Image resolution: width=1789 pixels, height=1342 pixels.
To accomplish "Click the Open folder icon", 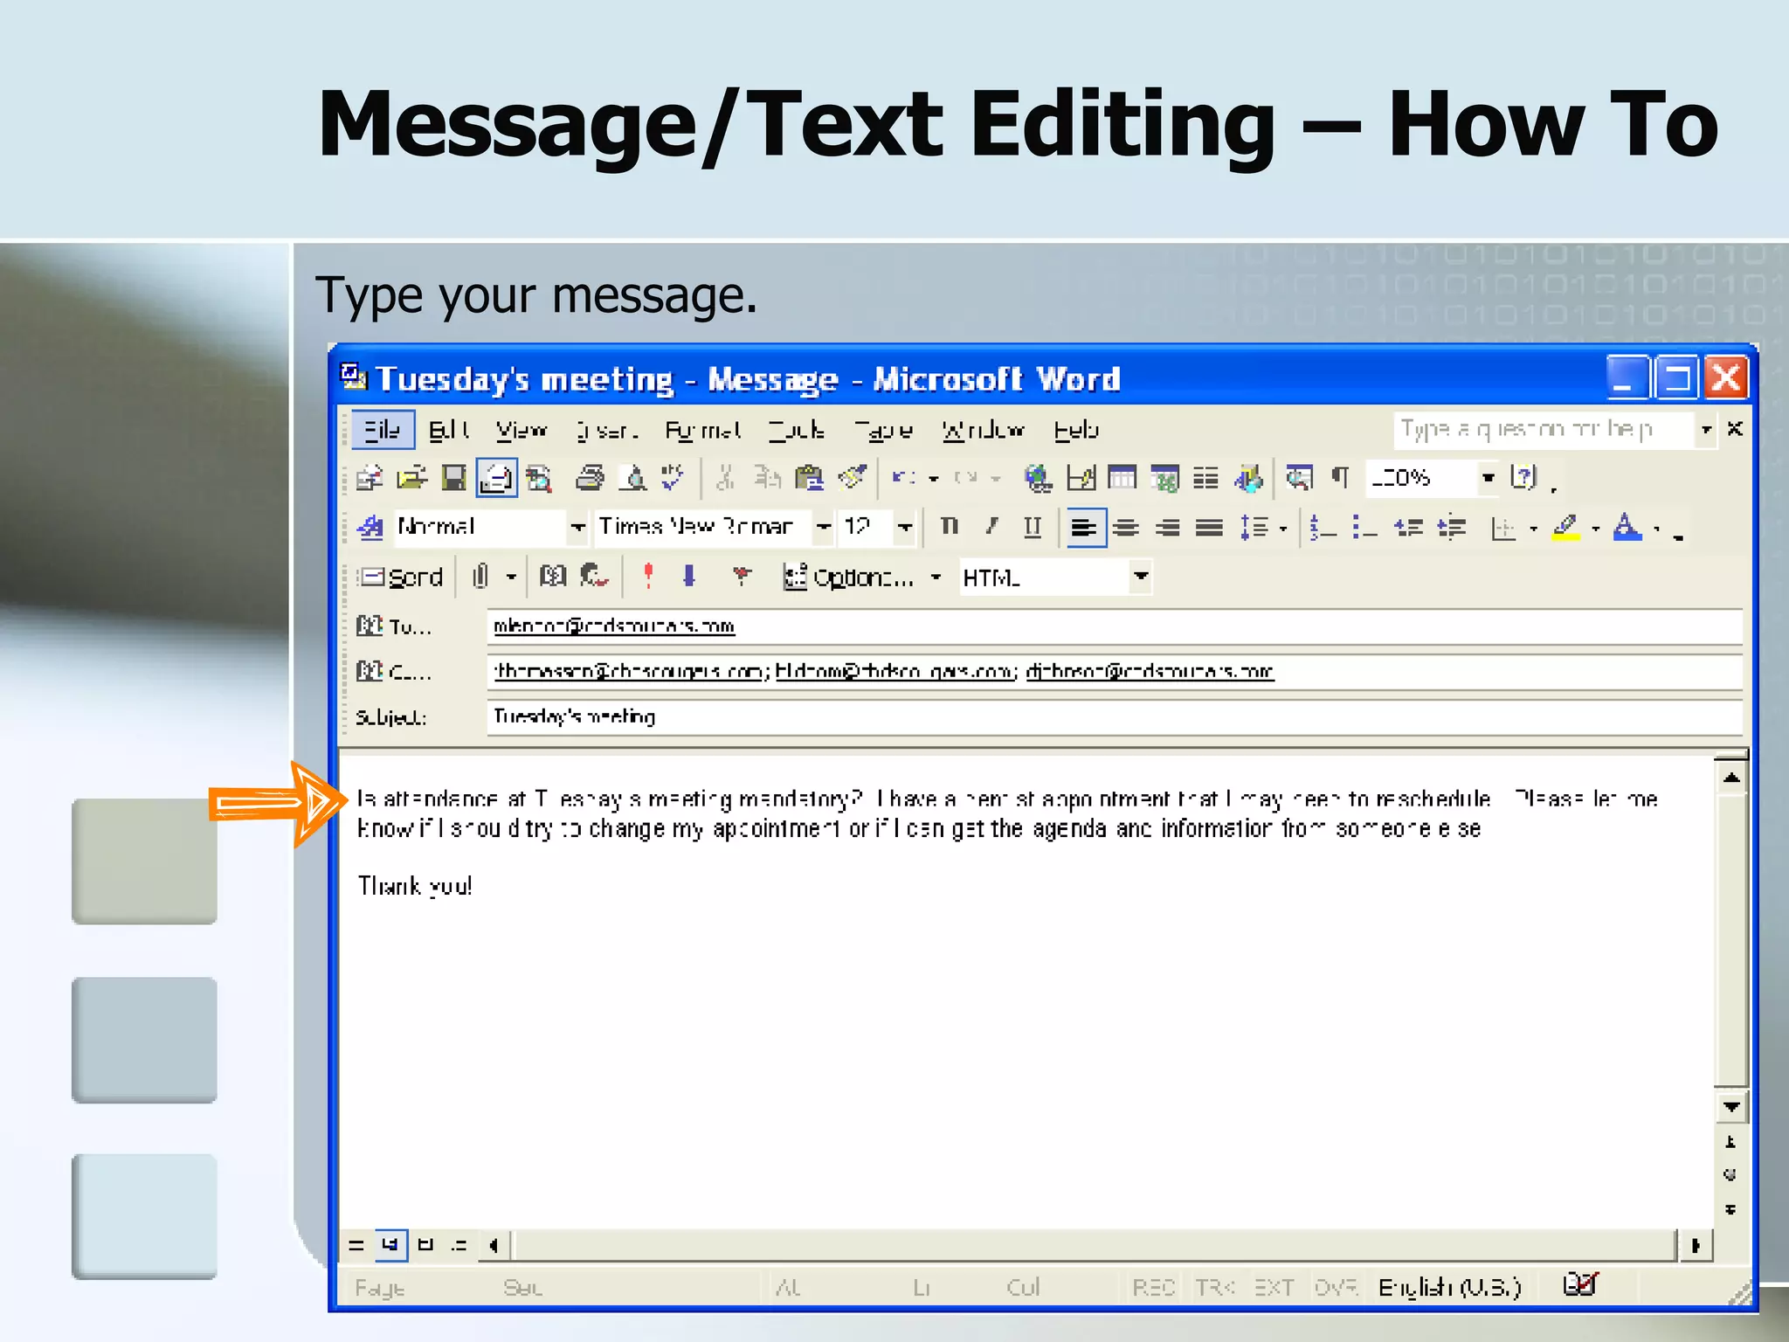I will (411, 478).
